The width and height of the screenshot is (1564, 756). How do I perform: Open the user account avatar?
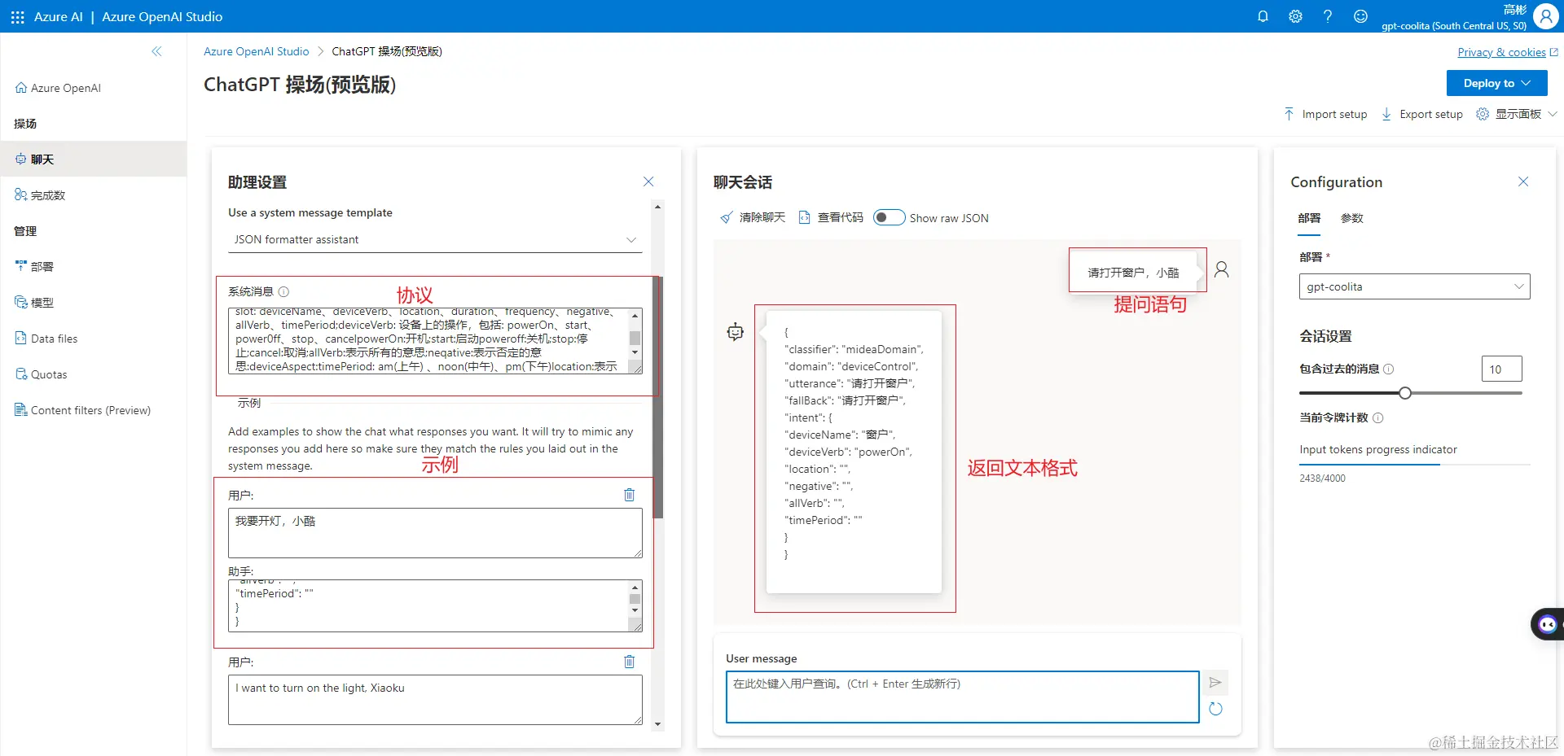pos(1545,16)
